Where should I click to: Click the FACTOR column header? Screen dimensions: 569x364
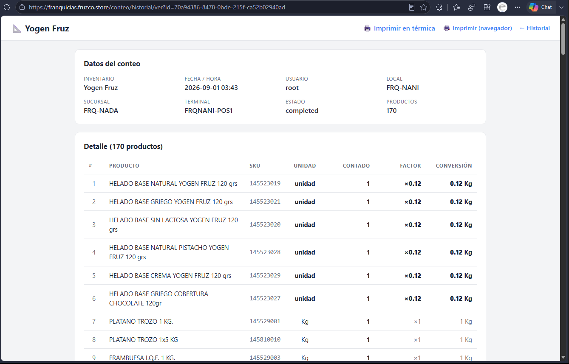point(410,166)
